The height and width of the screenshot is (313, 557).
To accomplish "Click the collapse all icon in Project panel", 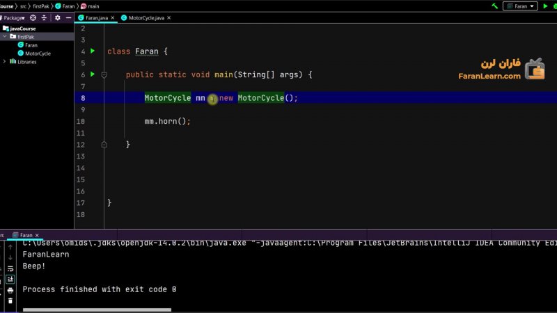I will 45,17.
